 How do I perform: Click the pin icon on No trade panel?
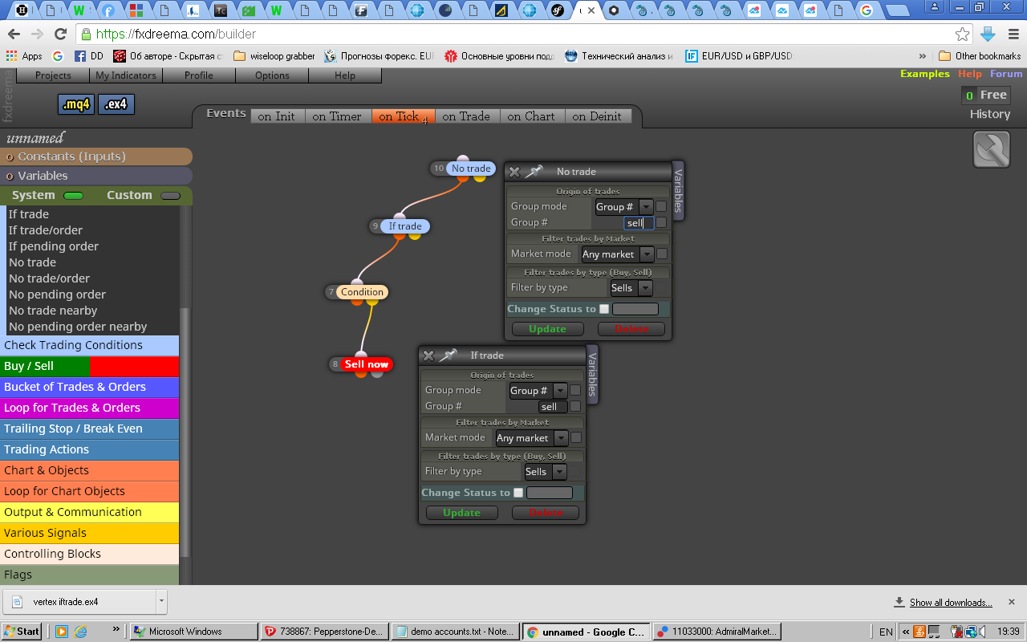coord(534,172)
